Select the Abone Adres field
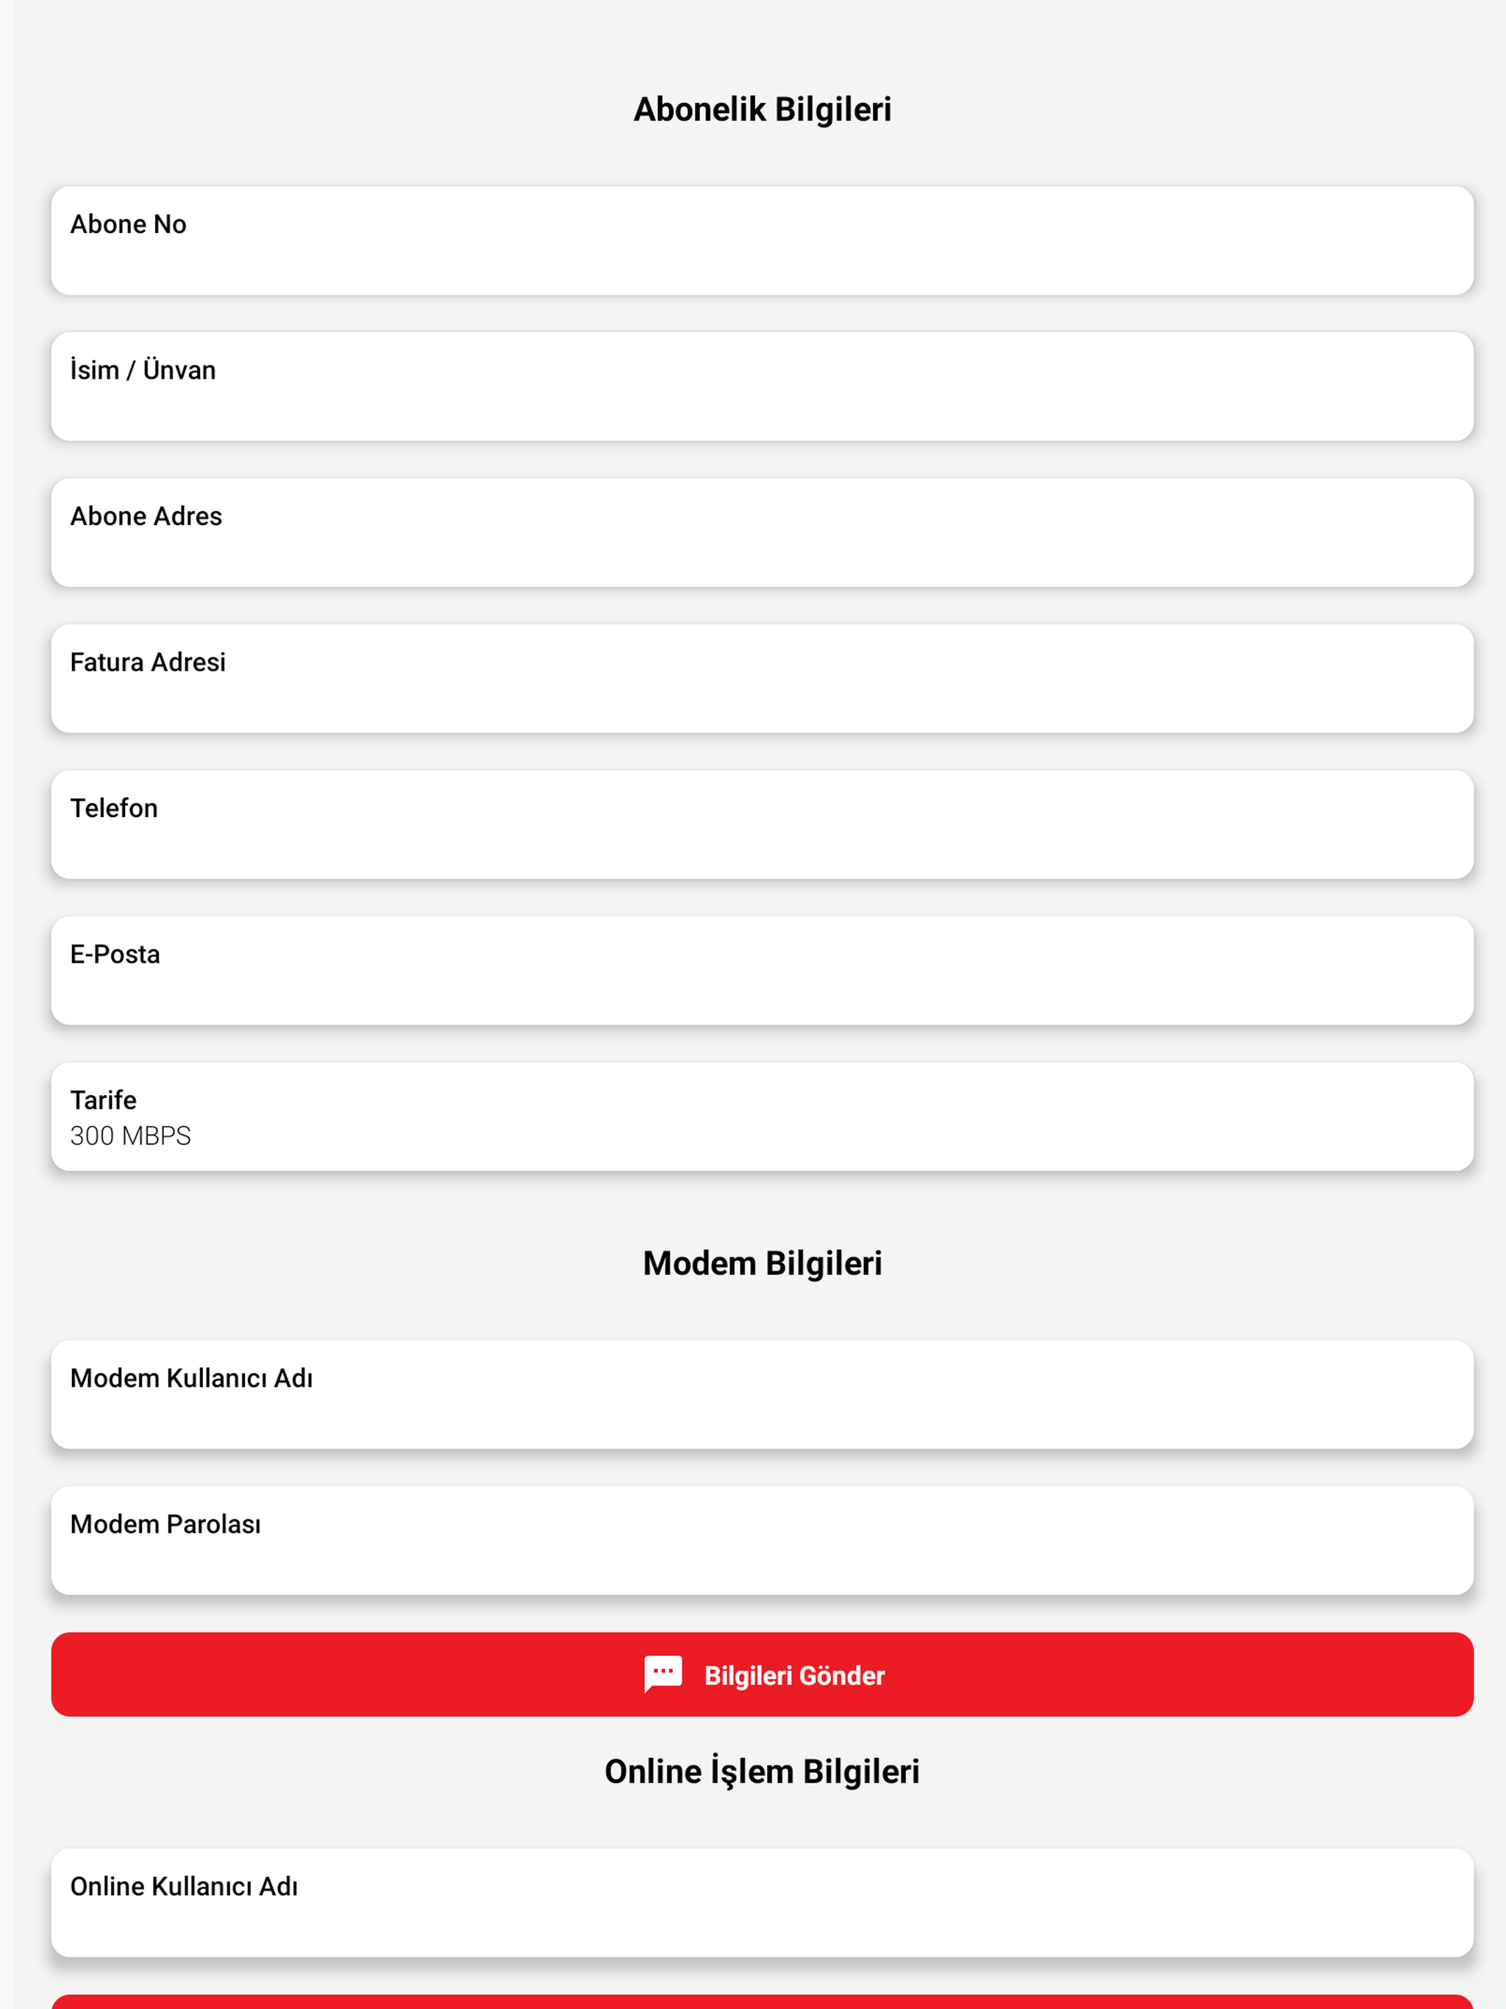Image resolution: width=1506 pixels, height=2009 pixels. point(762,532)
